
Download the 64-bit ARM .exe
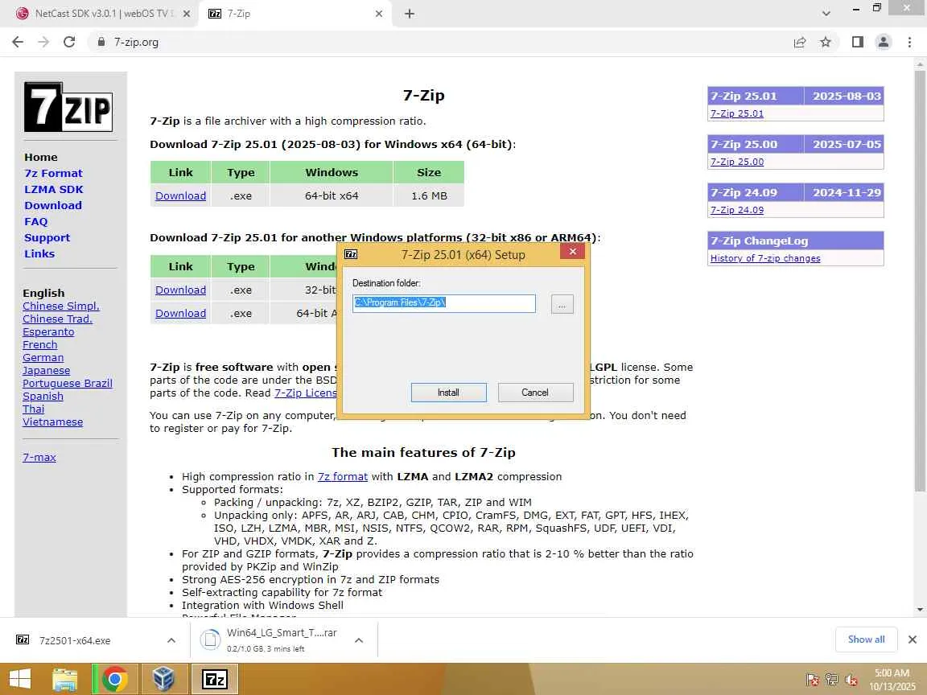tap(180, 313)
